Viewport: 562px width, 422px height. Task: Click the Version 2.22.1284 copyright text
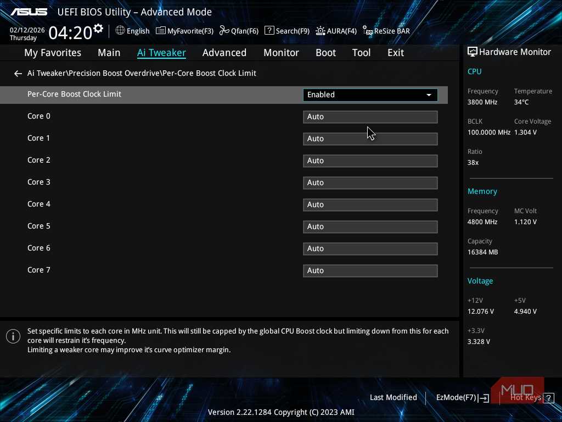tap(281, 412)
